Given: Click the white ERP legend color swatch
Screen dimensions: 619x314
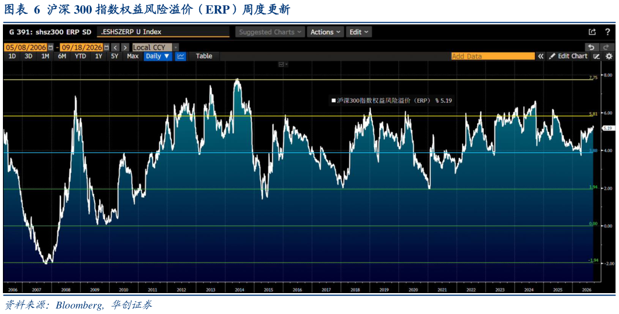Looking at the screenshot, I should click(333, 100).
